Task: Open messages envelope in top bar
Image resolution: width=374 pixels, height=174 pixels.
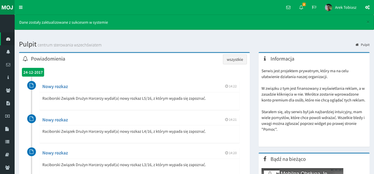Action: [x=288, y=7]
